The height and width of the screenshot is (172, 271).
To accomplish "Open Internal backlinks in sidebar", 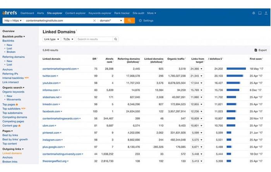I will tap(13, 78).
